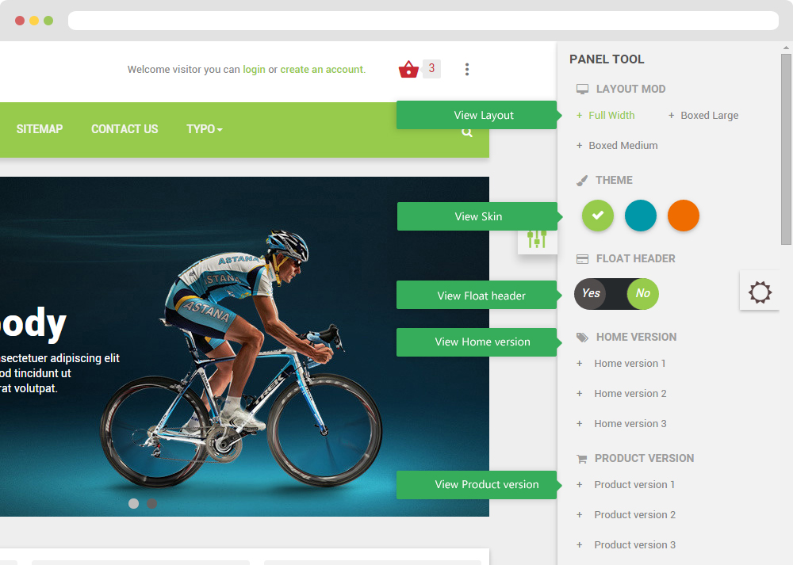Click the Product Version cart icon

(x=581, y=459)
